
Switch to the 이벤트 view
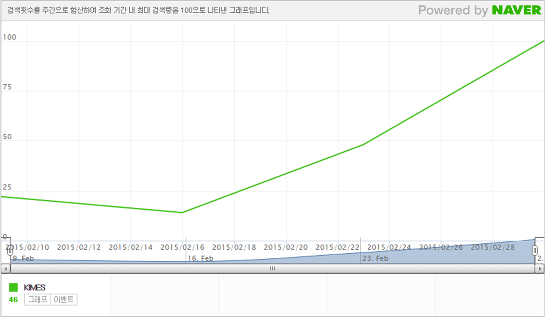pos(64,300)
